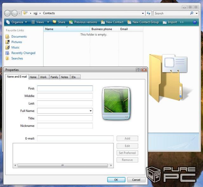Click the Last name input field
Image resolution: width=203 pixels, height=187 pixels.
(65, 103)
